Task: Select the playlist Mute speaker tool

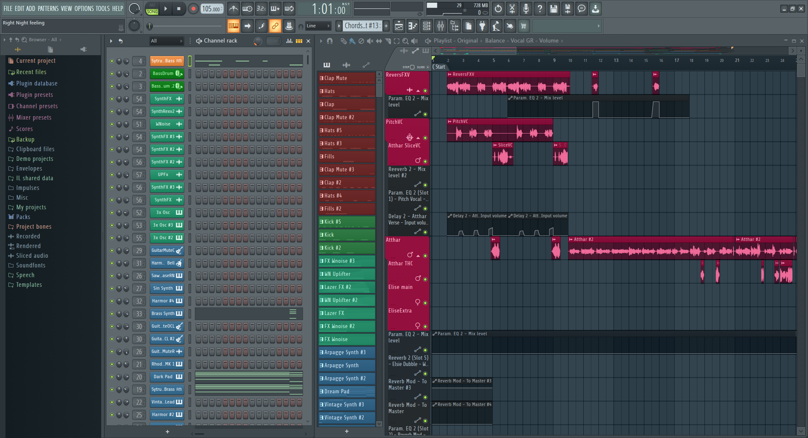Action: click(370, 41)
